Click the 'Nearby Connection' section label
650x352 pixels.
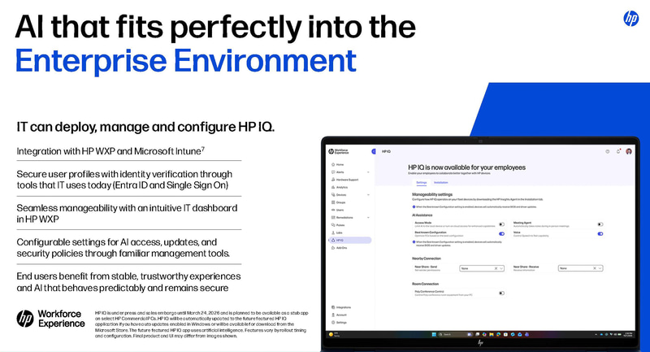click(426, 259)
